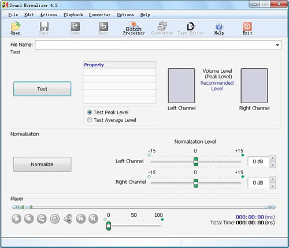Toggle the repeat loop icon

tap(55, 219)
